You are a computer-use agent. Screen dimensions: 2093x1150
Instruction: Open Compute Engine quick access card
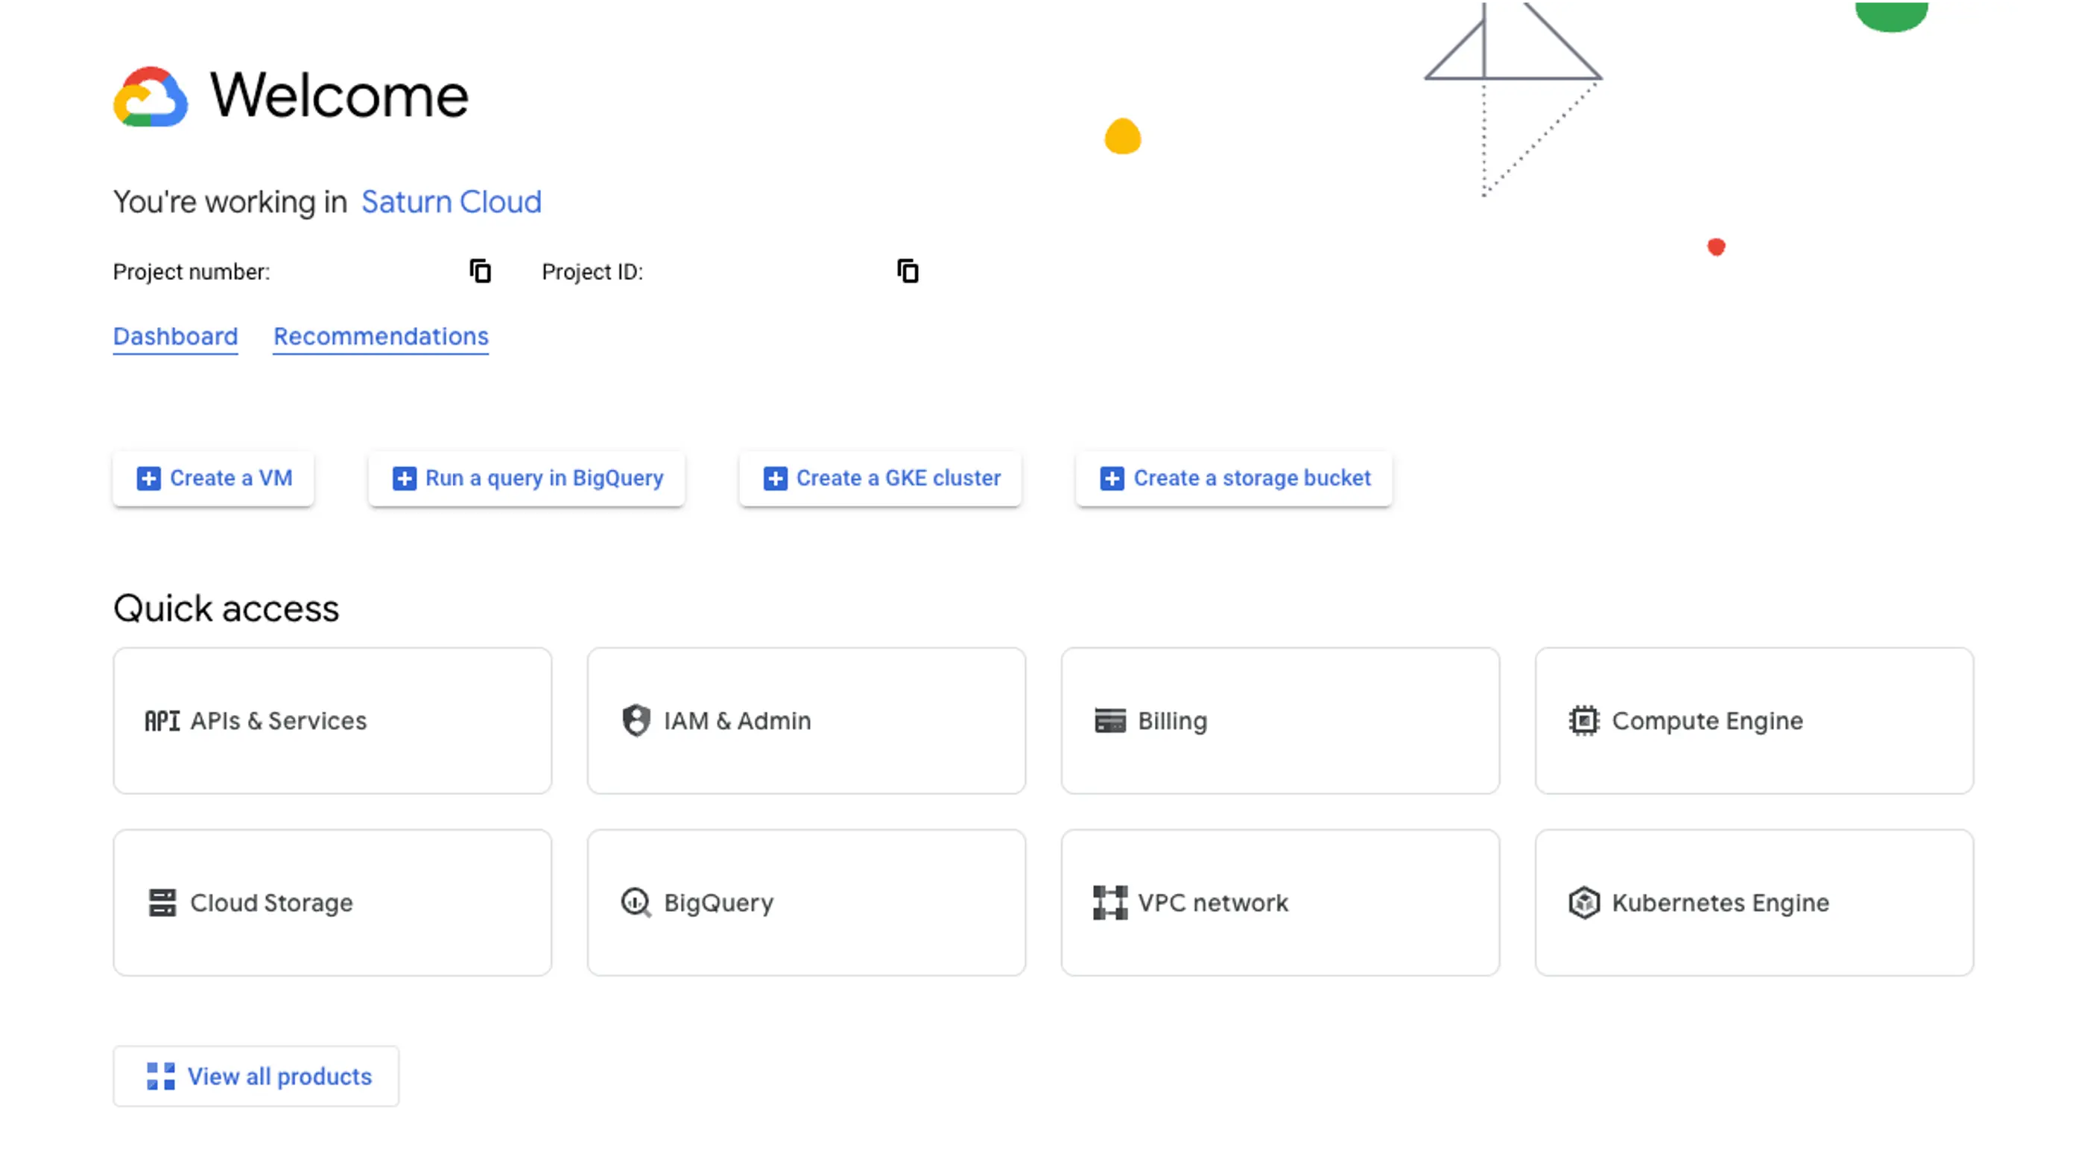[1754, 720]
